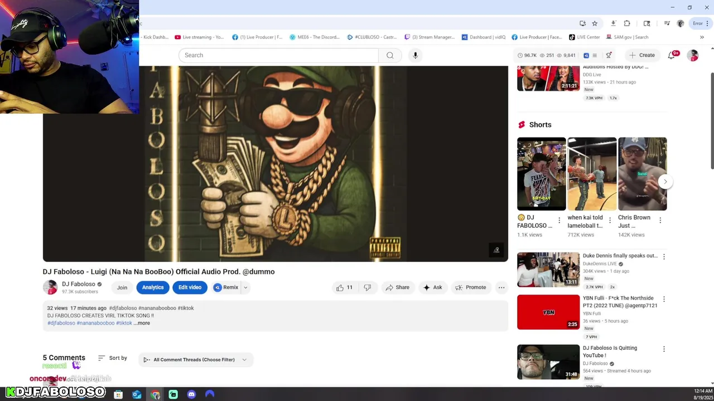Click the vidIQ logo icon in toolbar
Viewport: 714px width, 401px height.
coord(586,55)
